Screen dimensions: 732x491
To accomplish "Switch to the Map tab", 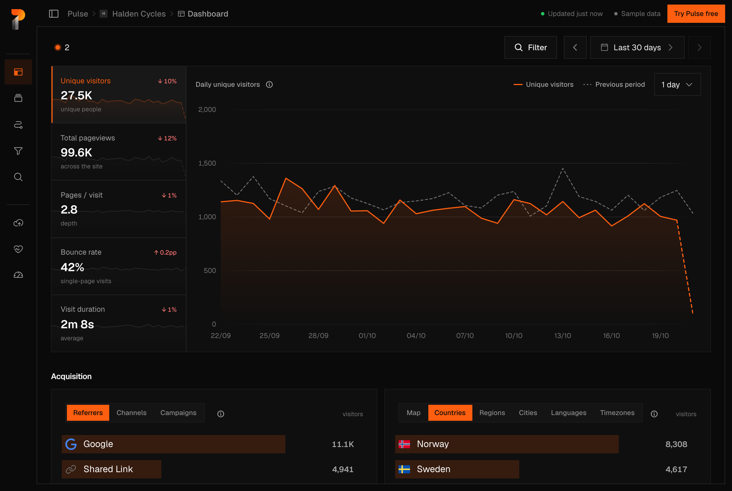I will click(413, 413).
